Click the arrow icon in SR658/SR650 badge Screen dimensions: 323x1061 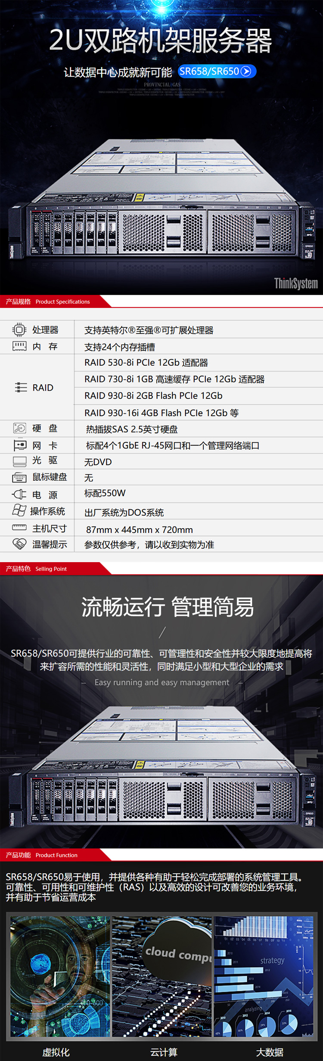[x=246, y=71]
